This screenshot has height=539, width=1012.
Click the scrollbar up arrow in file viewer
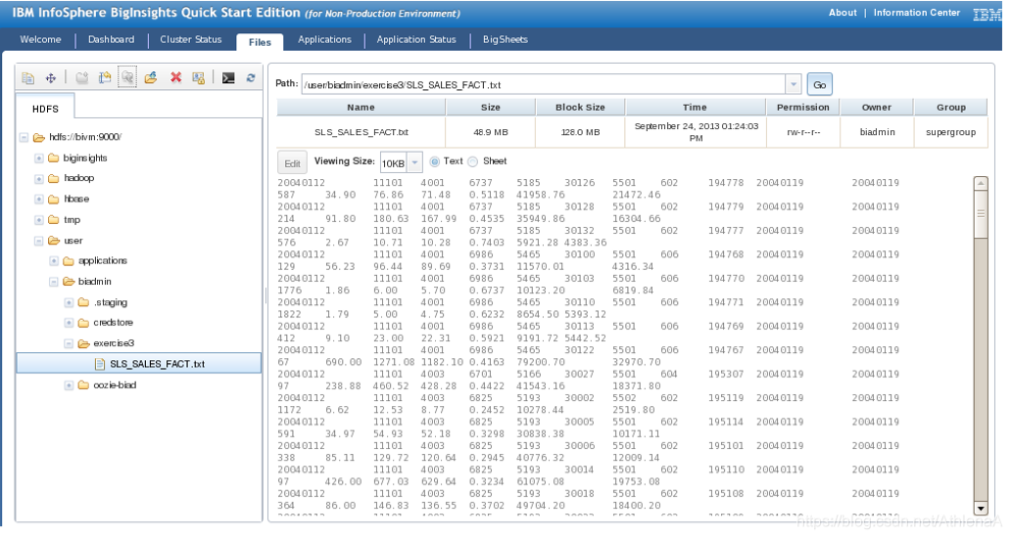(x=981, y=184)
